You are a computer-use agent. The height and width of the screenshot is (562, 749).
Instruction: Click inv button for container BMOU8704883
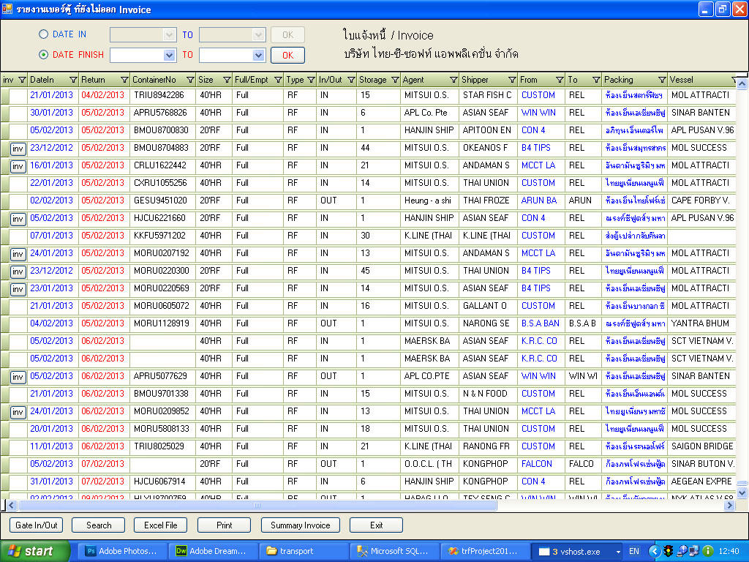pyautogui.click(x=18, y=148)
